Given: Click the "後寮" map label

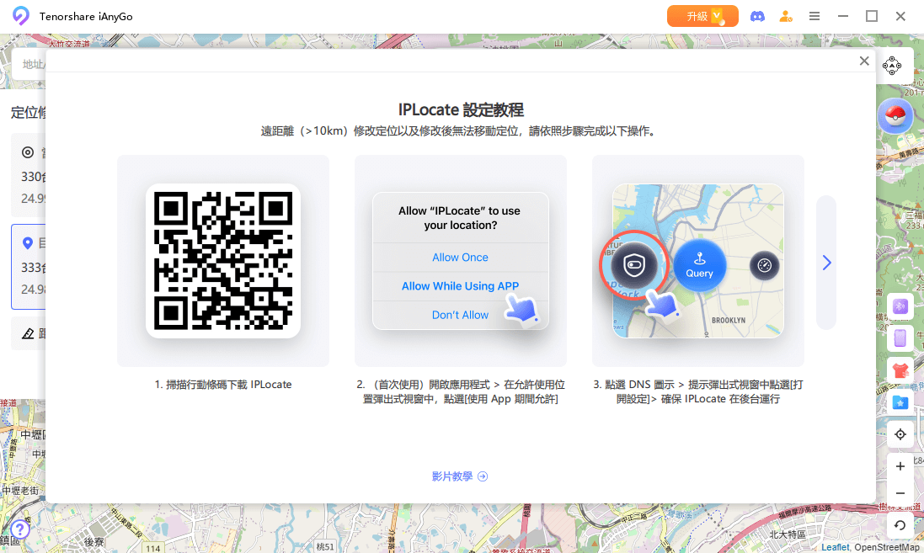Looking at the screenshot, I should (93, 542).
